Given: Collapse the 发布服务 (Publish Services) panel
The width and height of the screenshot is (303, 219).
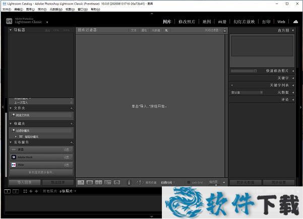Looking at the screenshot, I should pos(12,142).
